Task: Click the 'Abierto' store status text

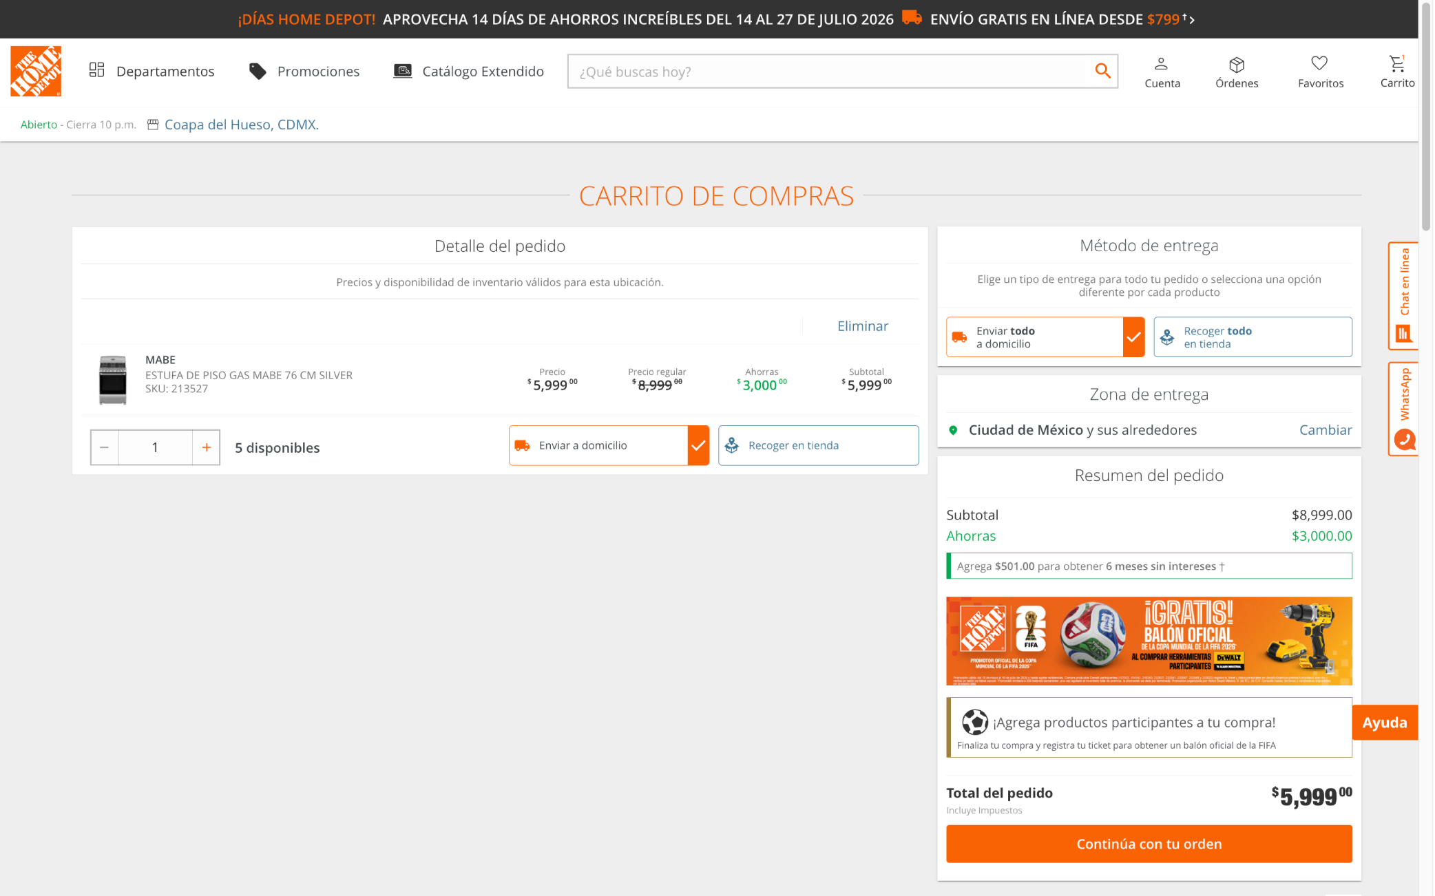Action: 39,125
